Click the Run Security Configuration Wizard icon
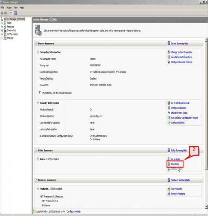The height and width of the screenshot is (216, 208). point(169,118)
